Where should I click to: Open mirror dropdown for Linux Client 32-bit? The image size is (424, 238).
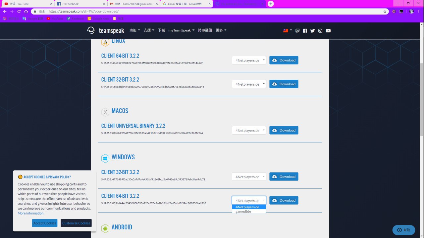[x=249, y=84]
